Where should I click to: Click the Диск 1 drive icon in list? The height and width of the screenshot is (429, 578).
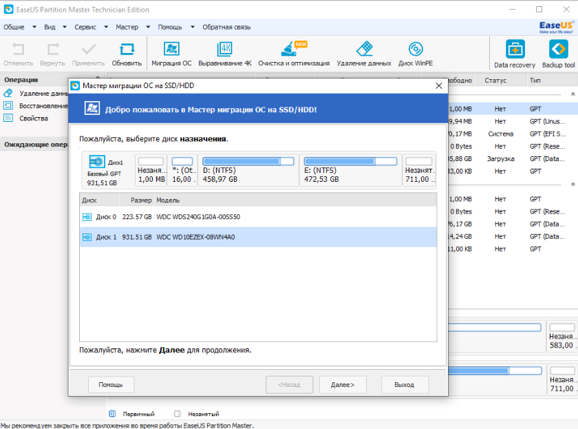click(87, 237)
